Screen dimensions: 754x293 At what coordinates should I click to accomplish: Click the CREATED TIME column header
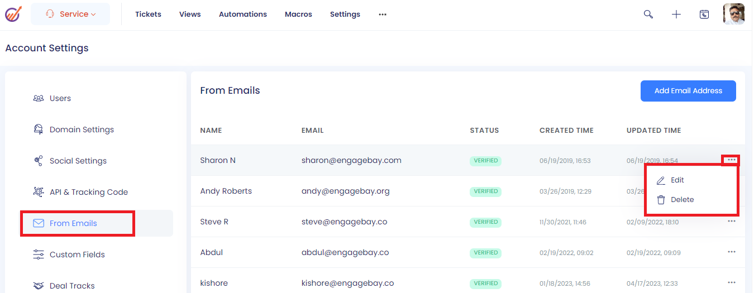[566, 131]
